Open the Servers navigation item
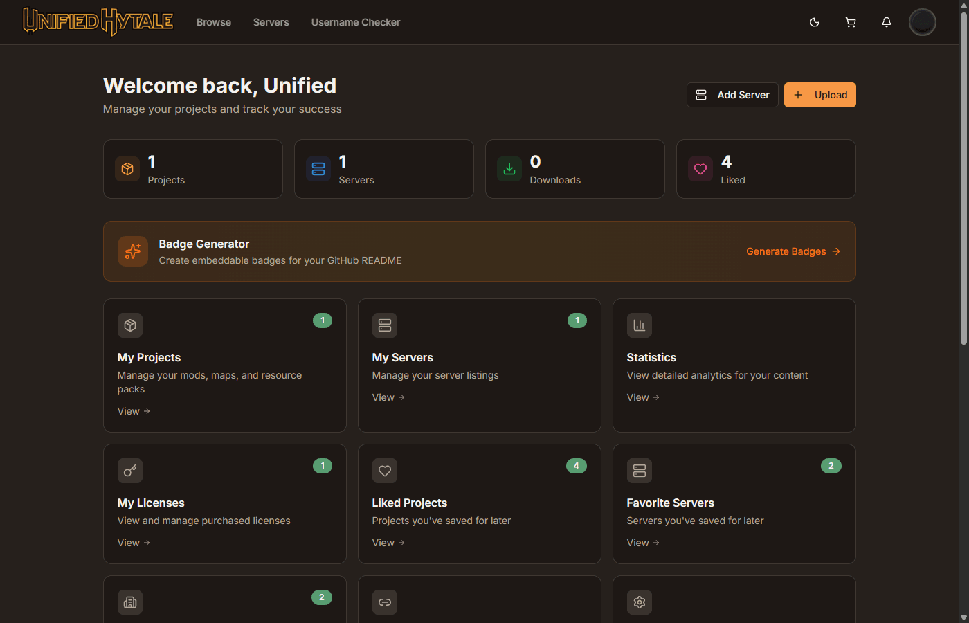969x623 pixels. click(x=271, y=22)
